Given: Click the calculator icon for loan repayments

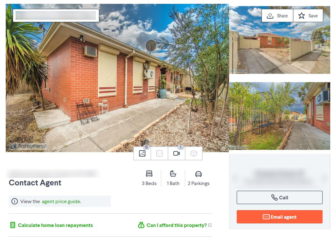Looking at the screenshot, I should pos(13,225).
